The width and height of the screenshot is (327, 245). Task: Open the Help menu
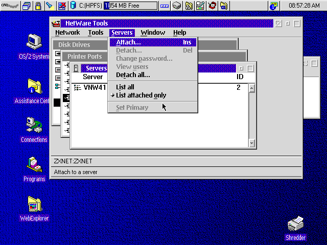(179, 33)
